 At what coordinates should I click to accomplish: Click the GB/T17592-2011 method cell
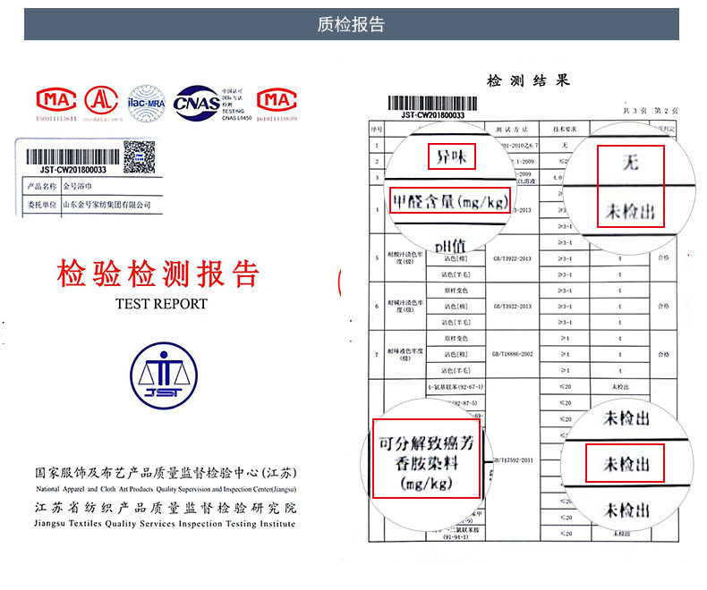pos(513,459)
